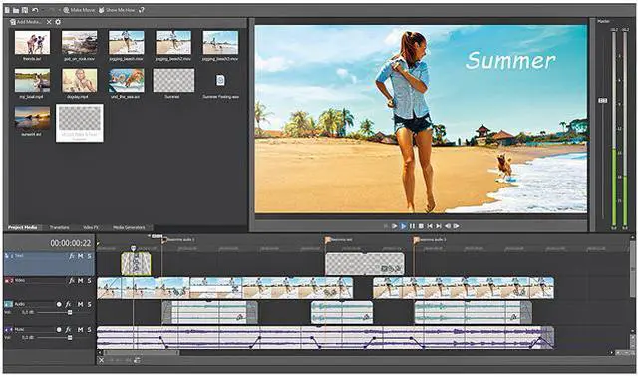Arm the Music track for recording

pos(59,330)
